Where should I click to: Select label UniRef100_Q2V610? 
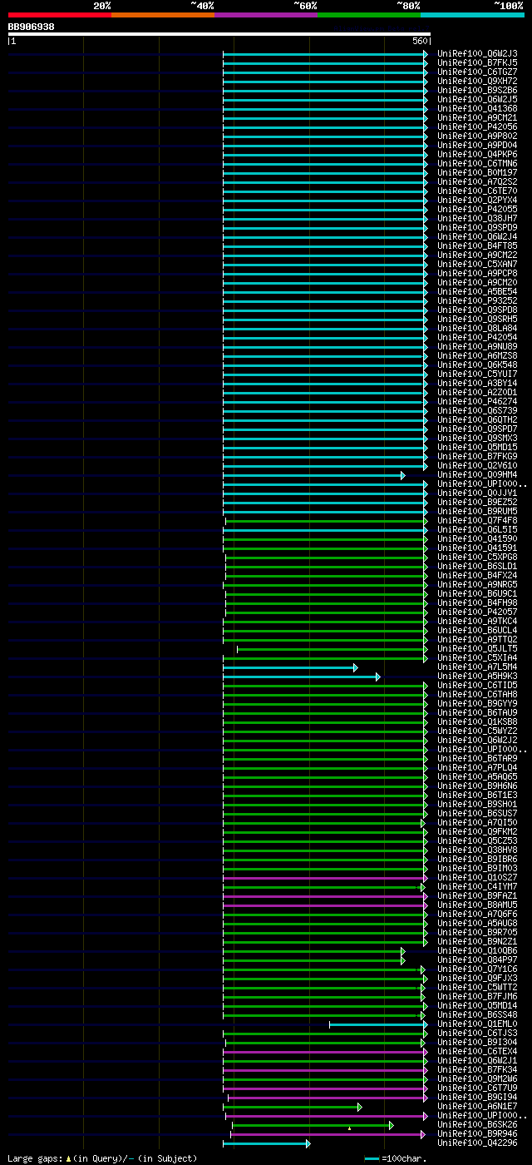(477, 466)
